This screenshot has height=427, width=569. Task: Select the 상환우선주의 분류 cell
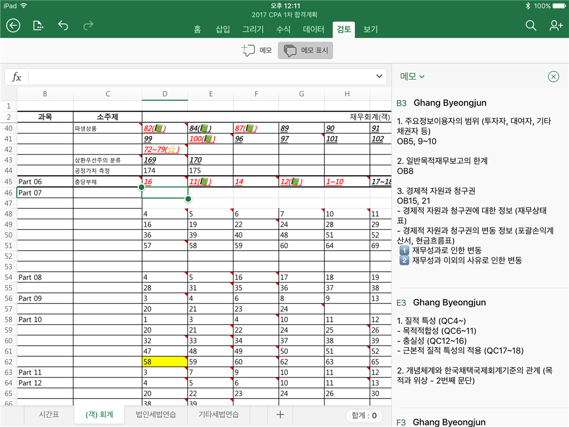(x=107, y=160)
